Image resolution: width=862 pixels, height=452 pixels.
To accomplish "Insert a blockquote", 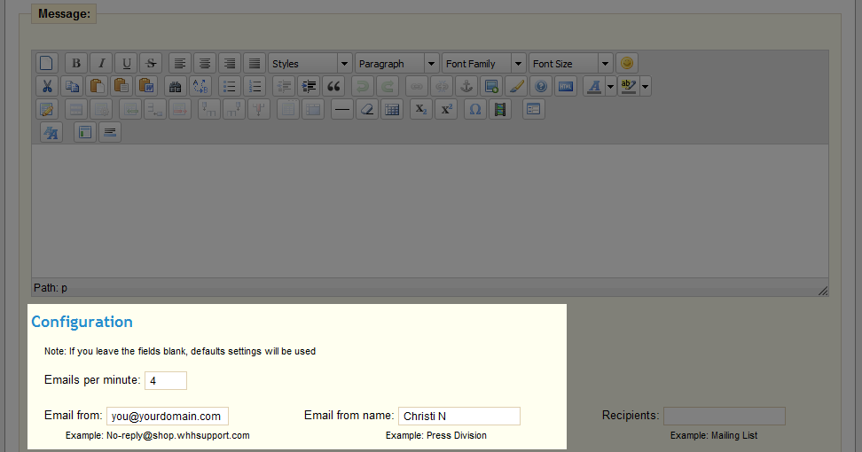I will pos(333,86).
